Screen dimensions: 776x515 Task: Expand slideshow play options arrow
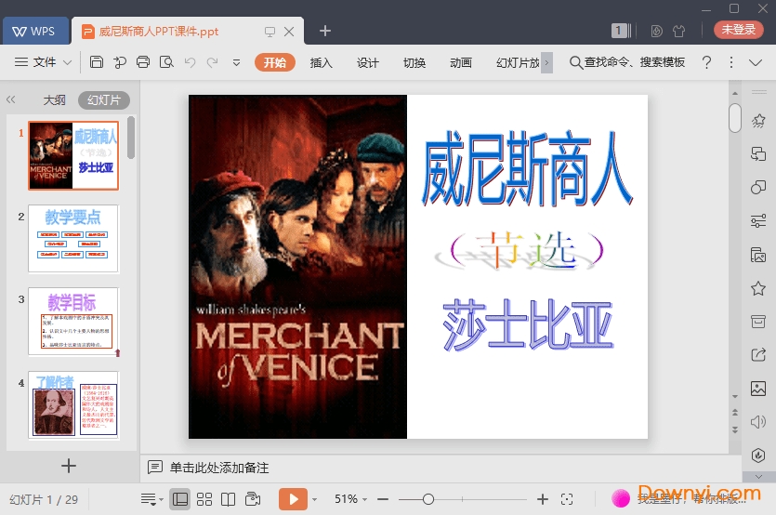[x=314, y=499]
